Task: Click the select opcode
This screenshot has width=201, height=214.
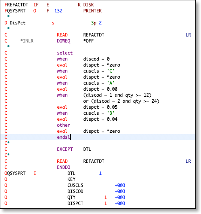Action: coord(65,53)
